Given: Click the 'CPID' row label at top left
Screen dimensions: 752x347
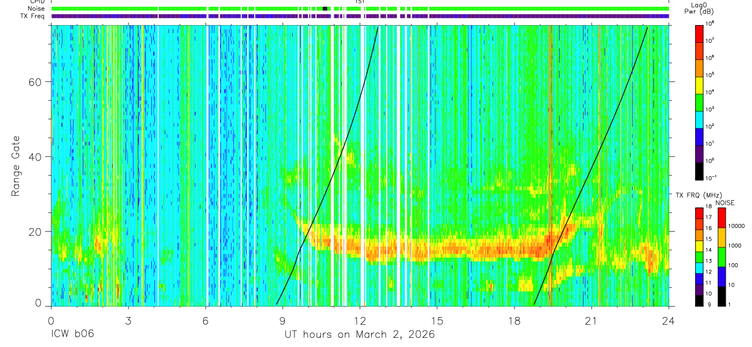Looking at the screenshot, I should point(37,2).
